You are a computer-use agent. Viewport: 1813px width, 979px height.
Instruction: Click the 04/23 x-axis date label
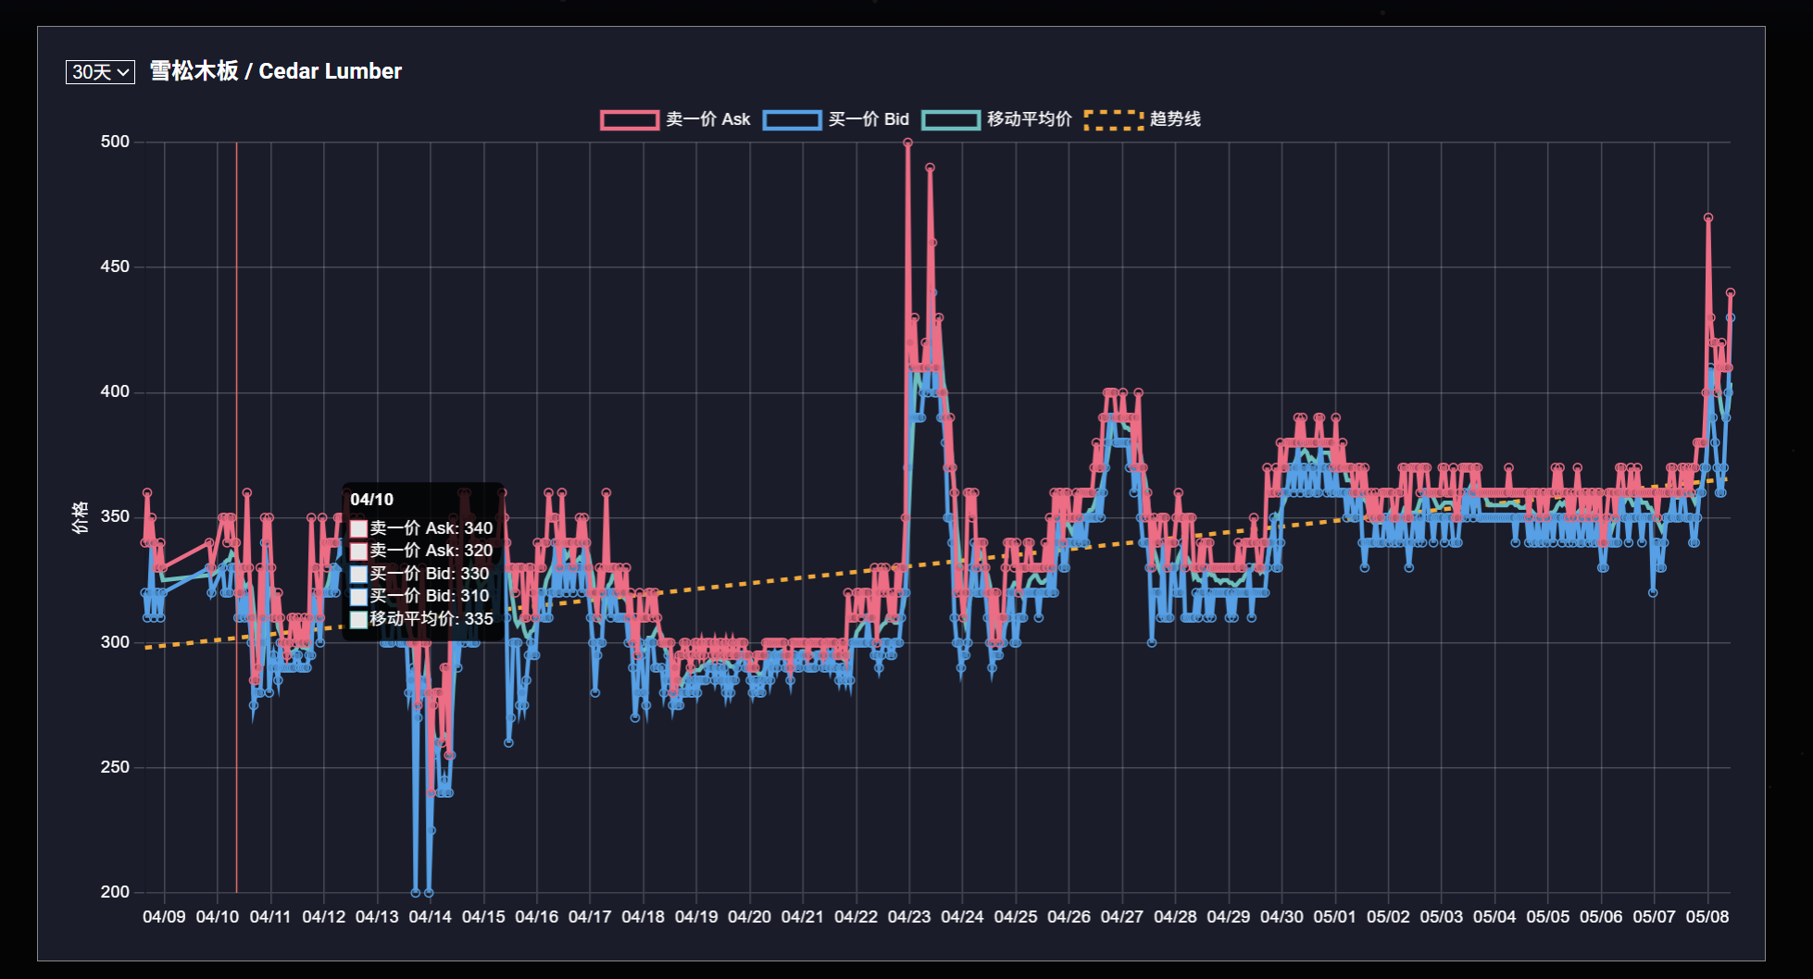click(x=908, y=917)
